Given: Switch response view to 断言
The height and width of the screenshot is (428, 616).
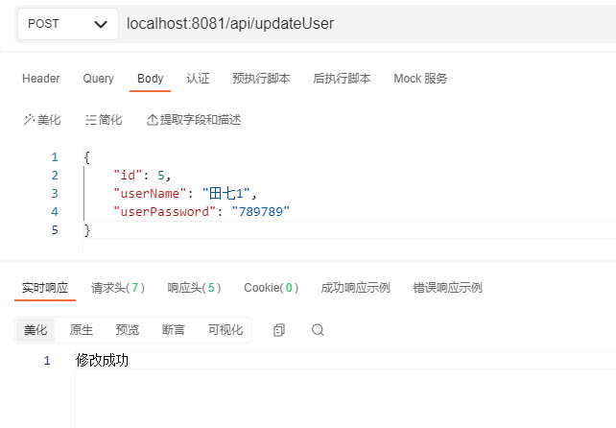Looking at the screenshot, I should pyautogui.click(x=174, y=330).
